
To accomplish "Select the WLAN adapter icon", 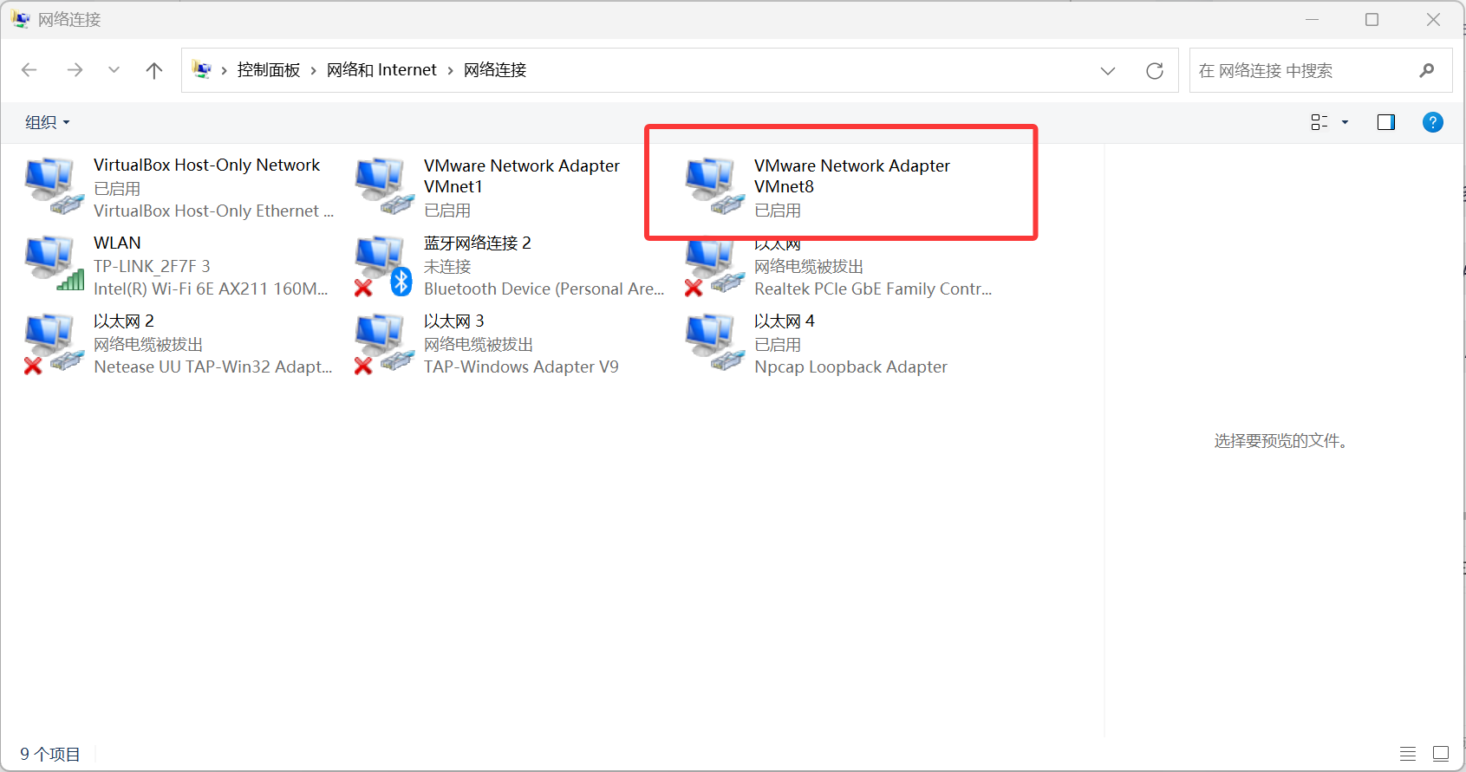I will [x=54, y=264].
